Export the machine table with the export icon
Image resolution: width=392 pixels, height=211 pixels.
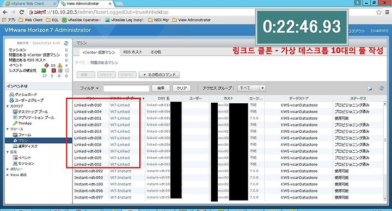[370, 89]
